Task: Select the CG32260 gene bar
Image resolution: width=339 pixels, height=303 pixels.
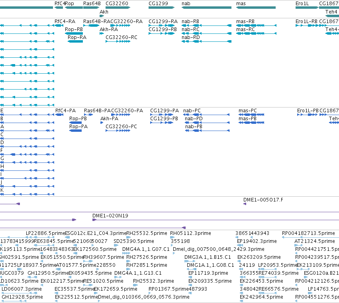Action: tap(118, 8)
